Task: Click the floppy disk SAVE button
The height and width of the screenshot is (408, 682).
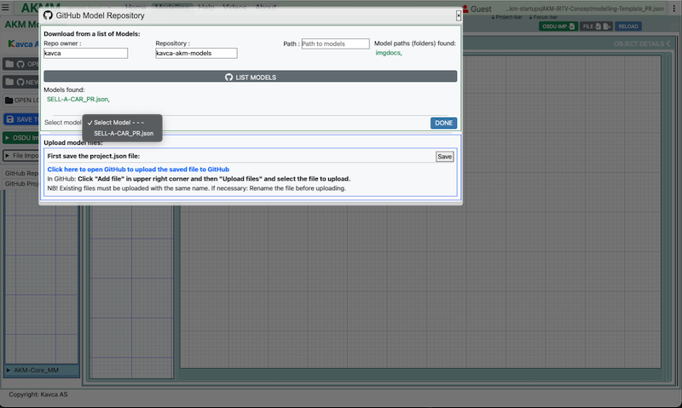Action: (x=20, y=119)
